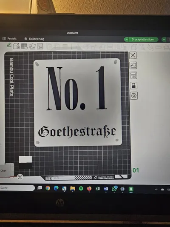Click the Arrange all objects toolbar icon

pos(40,46)
